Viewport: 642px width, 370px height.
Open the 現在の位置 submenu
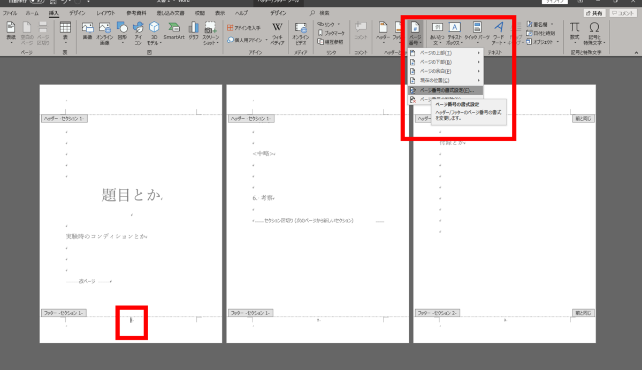[x=445, y=80]
